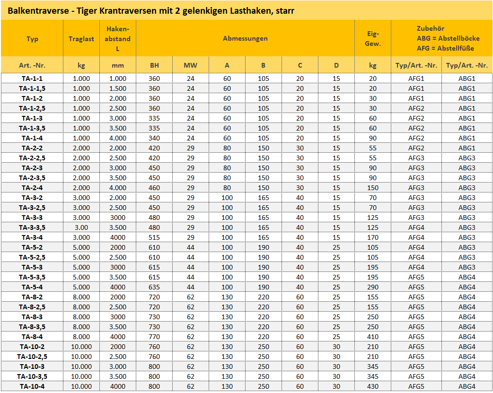
Task: Select row label 'TA-10-3'
Action: 32,367
